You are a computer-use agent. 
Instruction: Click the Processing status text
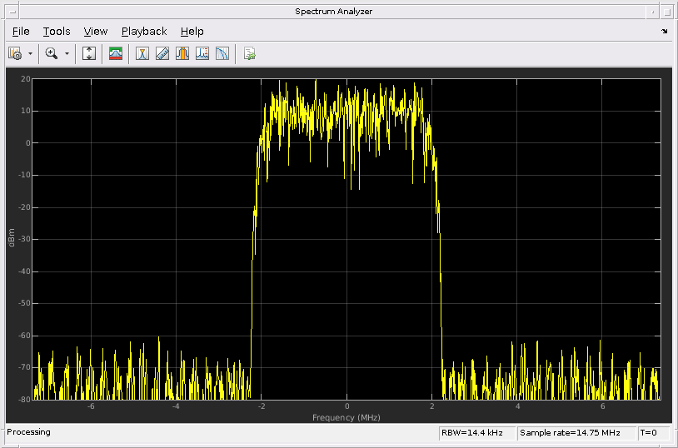(28, 432)
